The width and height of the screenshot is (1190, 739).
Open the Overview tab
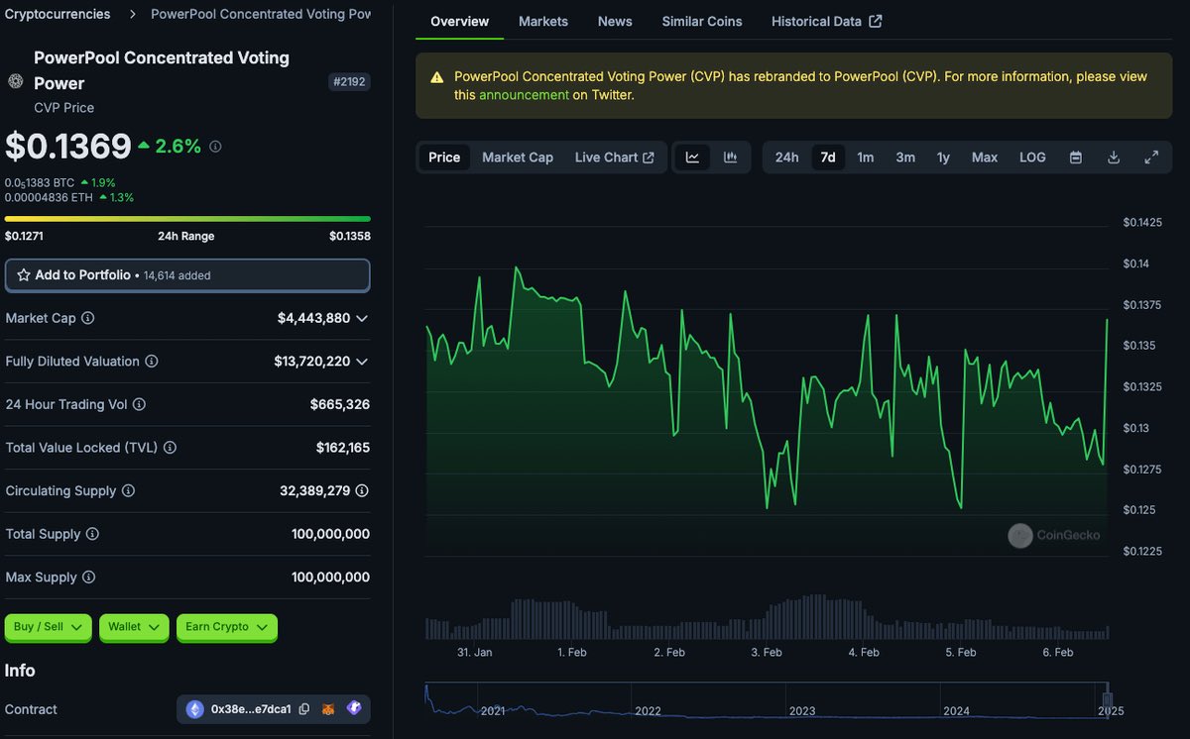point(459,21)
